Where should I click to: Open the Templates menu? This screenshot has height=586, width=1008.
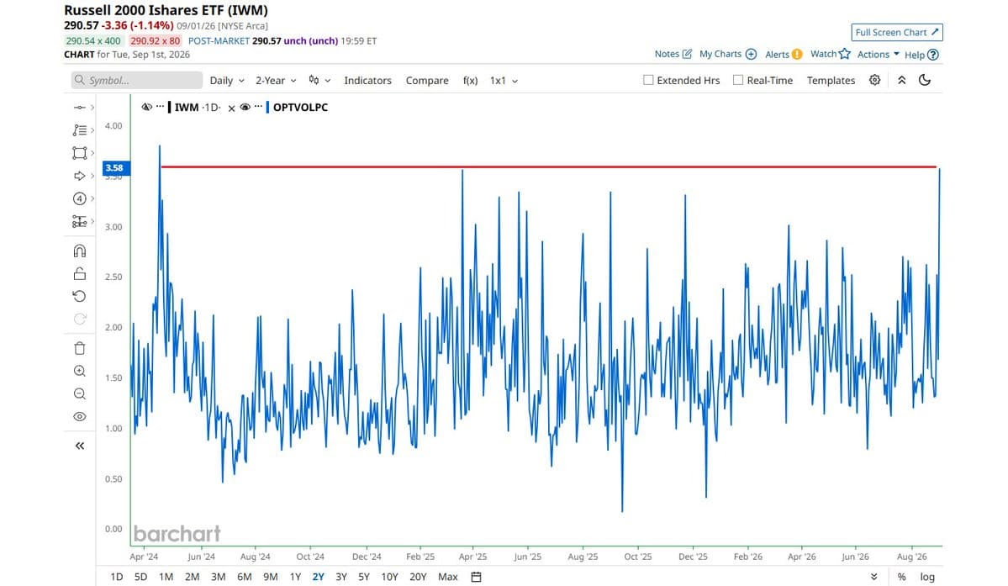click(x=831, y=81)
